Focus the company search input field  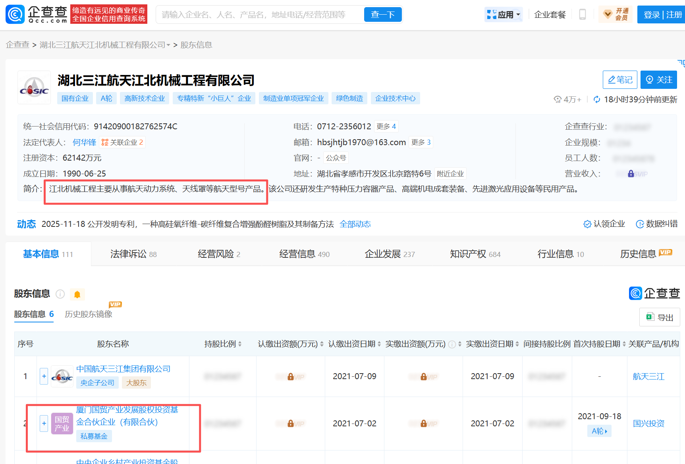(x=260, y=15)
